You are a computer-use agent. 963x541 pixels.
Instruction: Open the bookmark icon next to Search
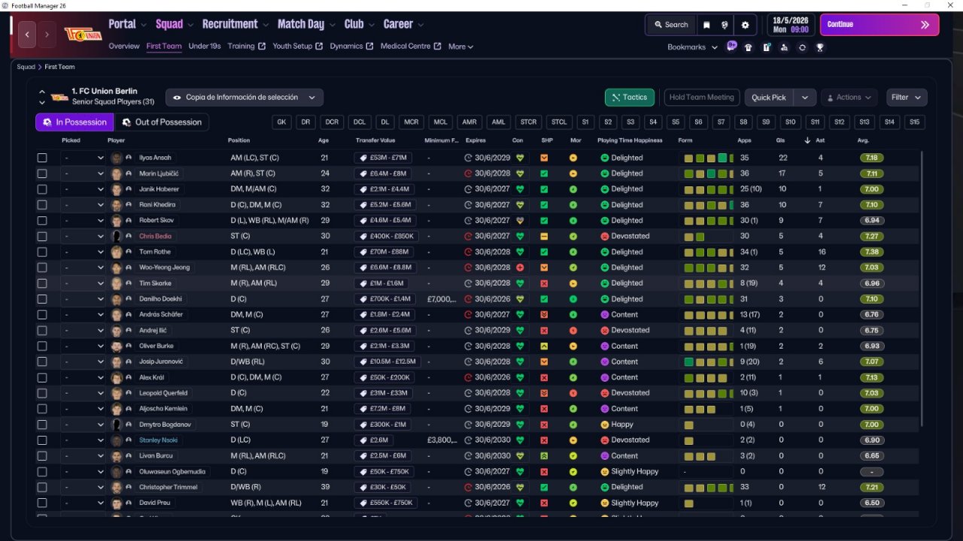point(706,25)
